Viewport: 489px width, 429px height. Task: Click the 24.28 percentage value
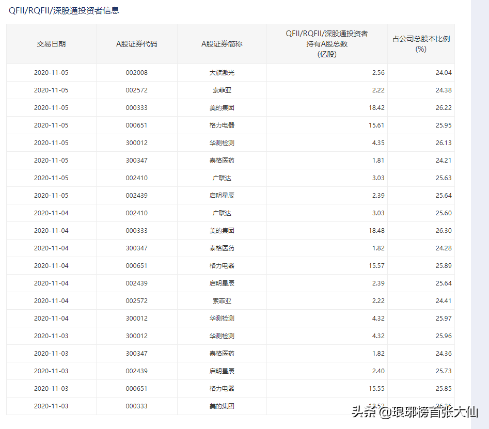pyautogui.click(x=444, y=248)
